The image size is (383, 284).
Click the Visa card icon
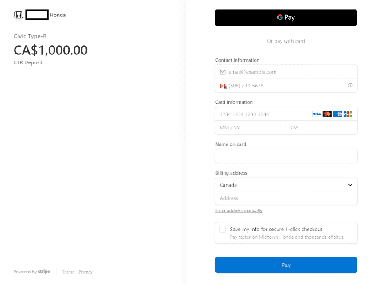click(317, 114)
